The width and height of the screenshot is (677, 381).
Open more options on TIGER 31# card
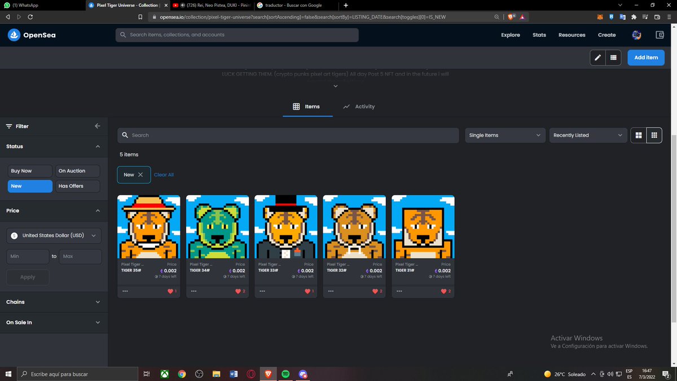tap(399, 291)
